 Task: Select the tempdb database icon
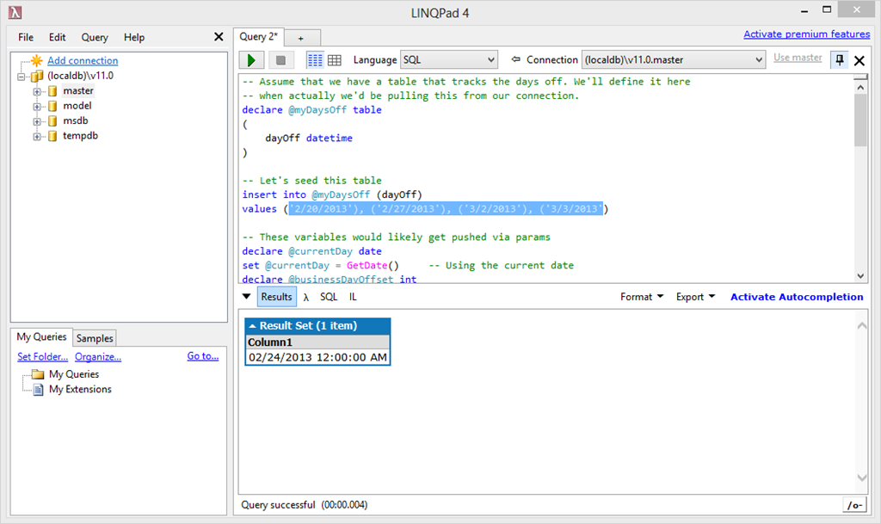pos(52,136)
